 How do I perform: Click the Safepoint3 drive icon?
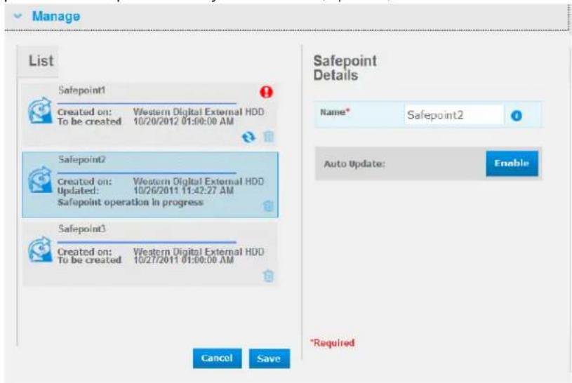click(40, 250)
